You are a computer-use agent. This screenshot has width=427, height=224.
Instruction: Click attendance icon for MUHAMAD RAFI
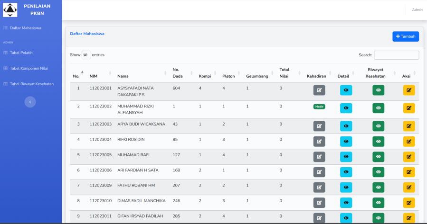coord(319,157)
